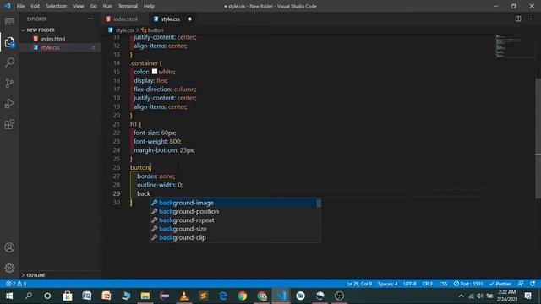This screenshot has height=304, width=541.
Task: Open OBS Studio on taskbar
Action: click(340, 296)
